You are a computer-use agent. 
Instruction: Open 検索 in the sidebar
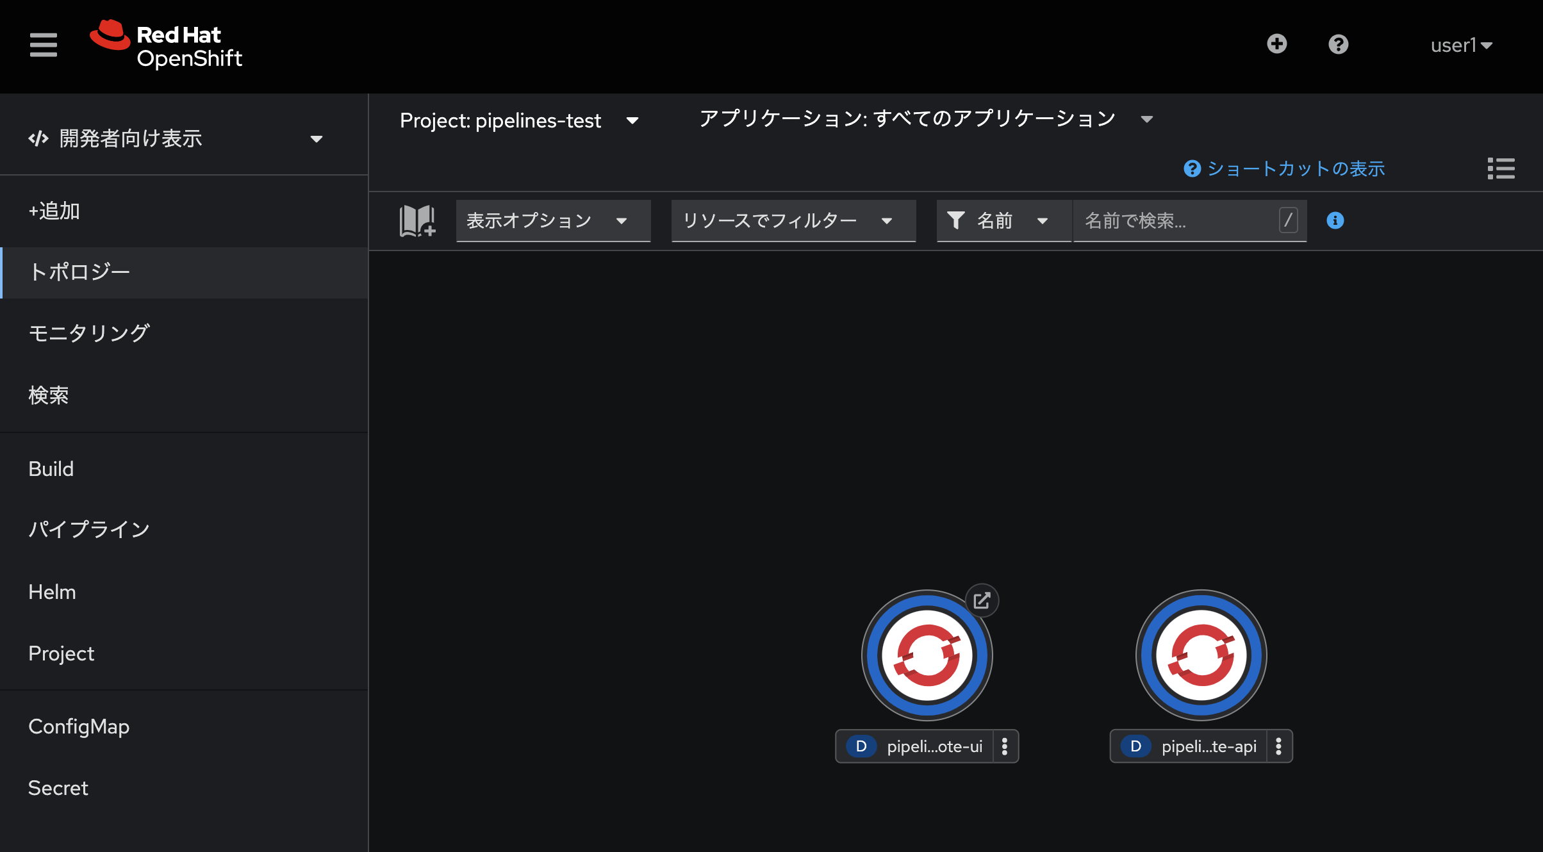pos(184,395)
